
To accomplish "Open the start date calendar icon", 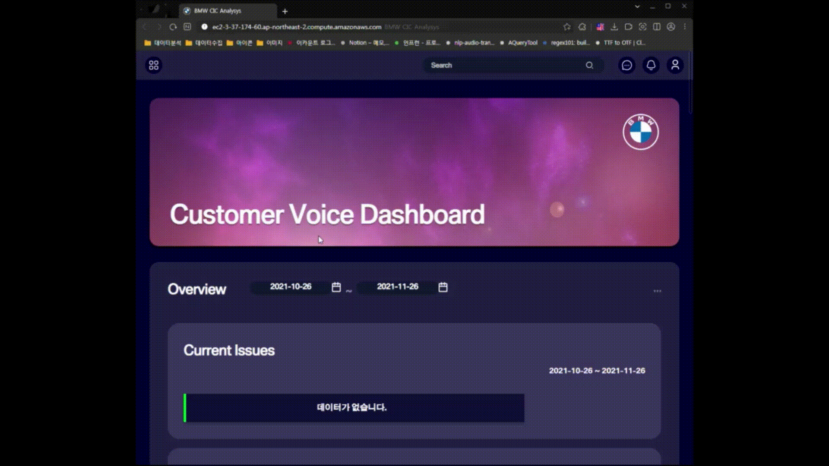I will click(x=336, y=287).
